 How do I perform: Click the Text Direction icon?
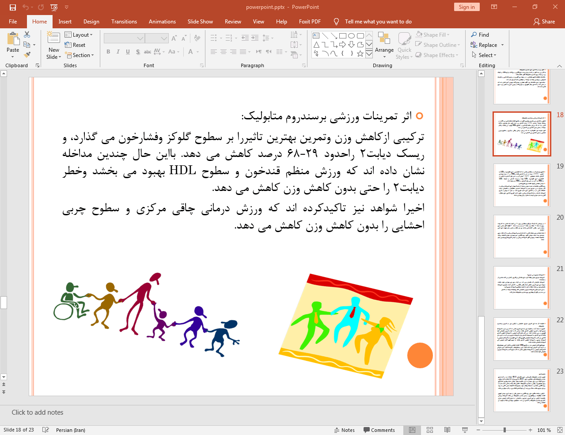tap(296, 34)
